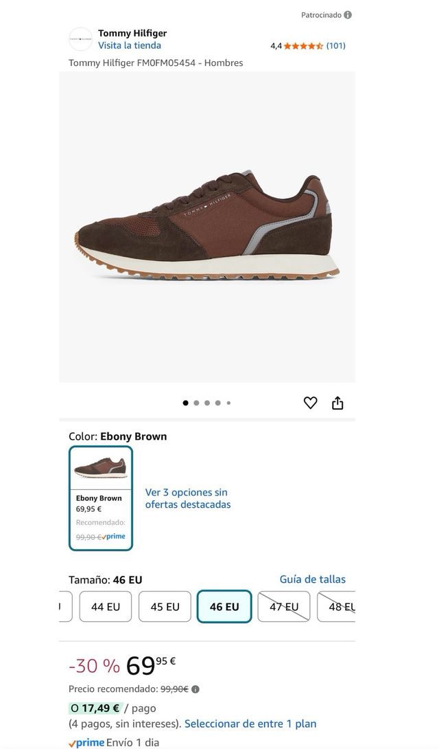The width and height of the screenshot is (439, 749).
Task: Add shoe to wishlist with heart icon
Action: click(x=310, y=403)
